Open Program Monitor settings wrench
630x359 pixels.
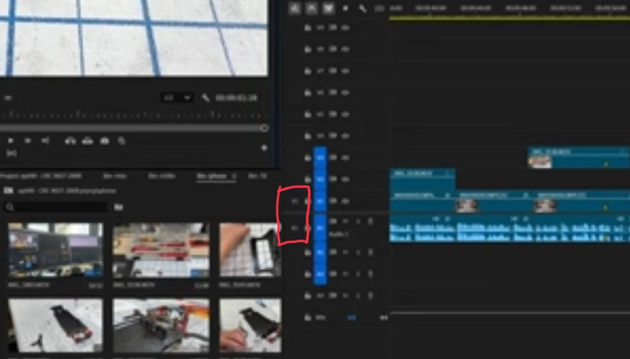pos(206,98)
